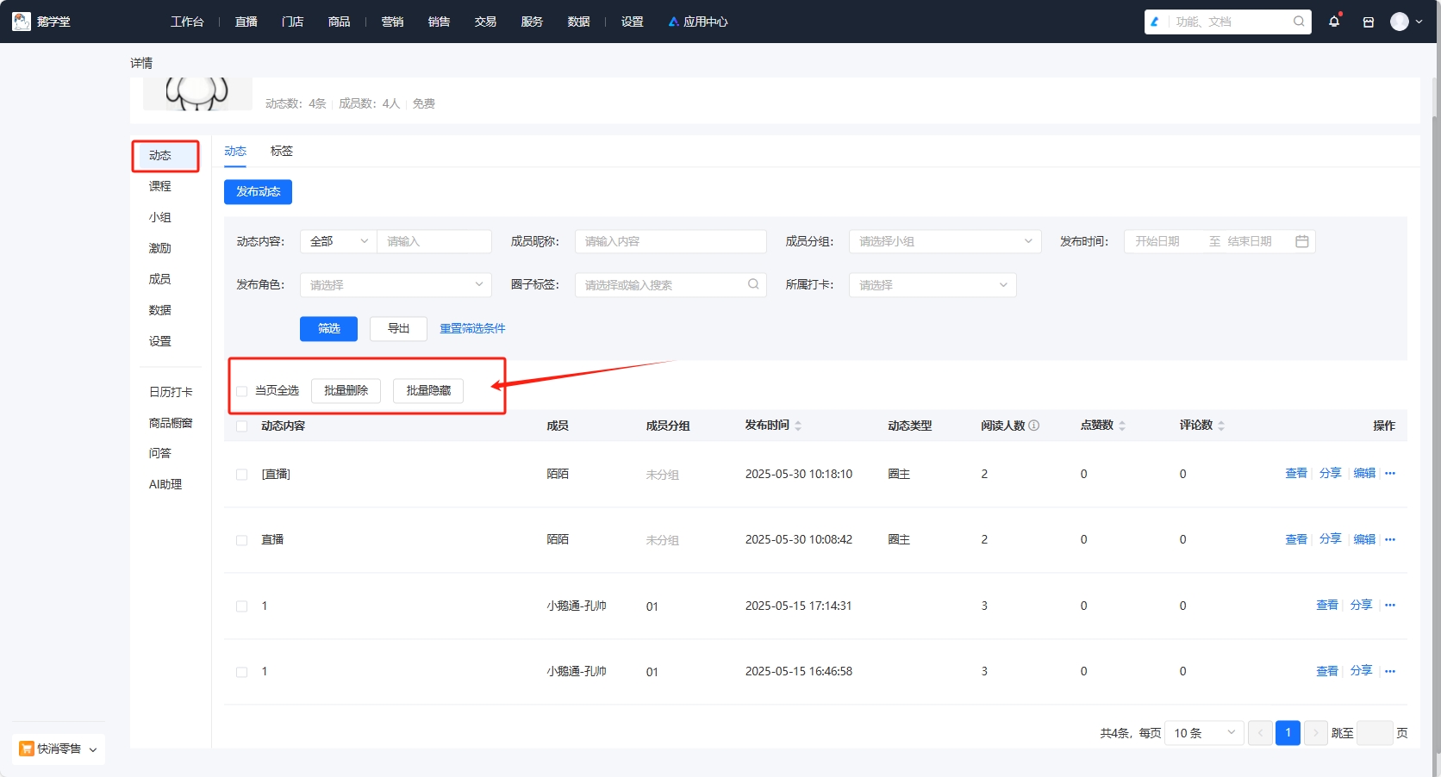
Task: Open the store icon in top bar
Action: point(1368,22)
